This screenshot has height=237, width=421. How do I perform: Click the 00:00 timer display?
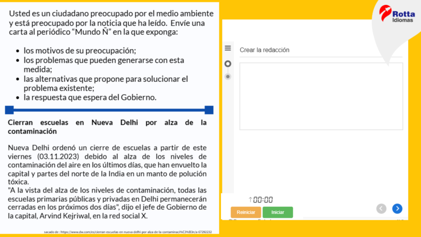263,199
